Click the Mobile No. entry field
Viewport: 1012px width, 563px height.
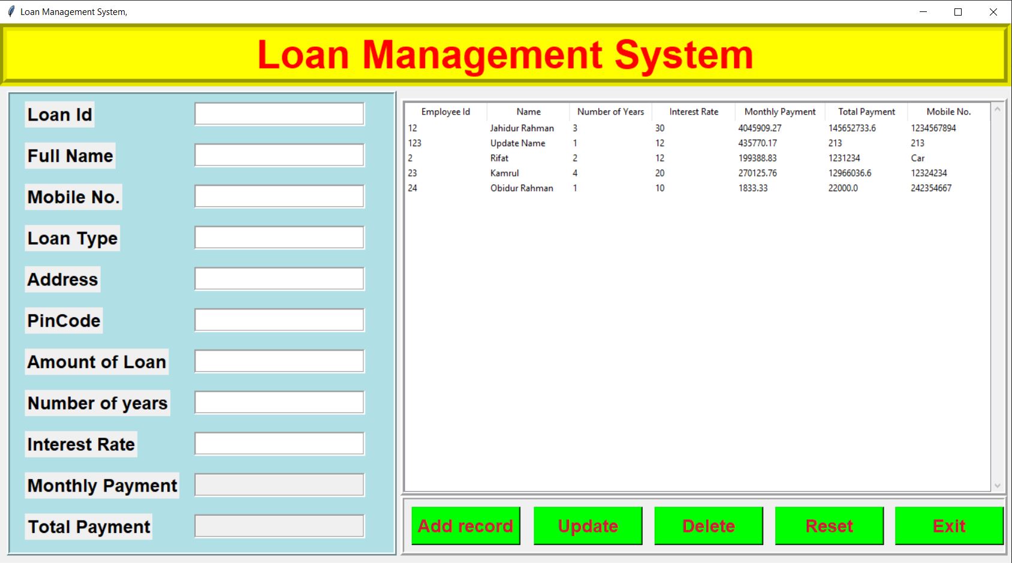tap(279, 195)
